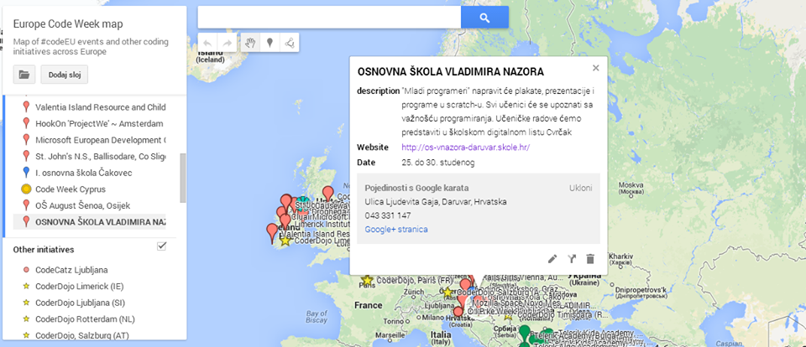Viewport: 806px width, 347px height.
Task: Toggle the Other initiatives layer checkbox
Action: 161,246
